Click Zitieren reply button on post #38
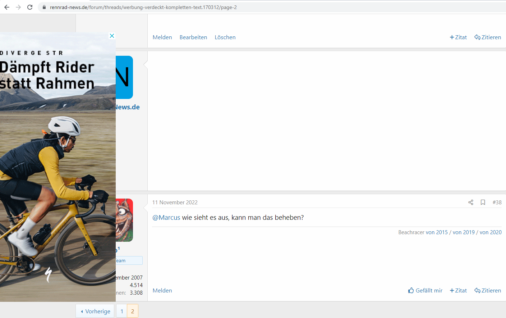The height and width of the screenshot is (318, 506). pos(488,291)
